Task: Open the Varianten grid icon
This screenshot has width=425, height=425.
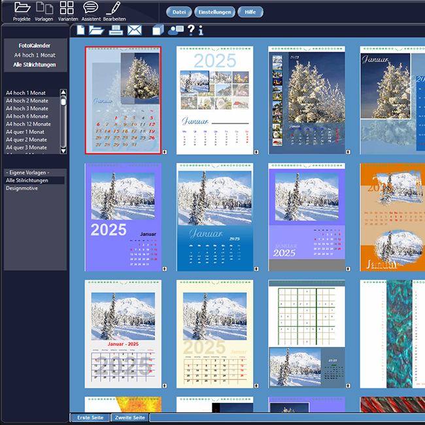Action: [67, 8]
